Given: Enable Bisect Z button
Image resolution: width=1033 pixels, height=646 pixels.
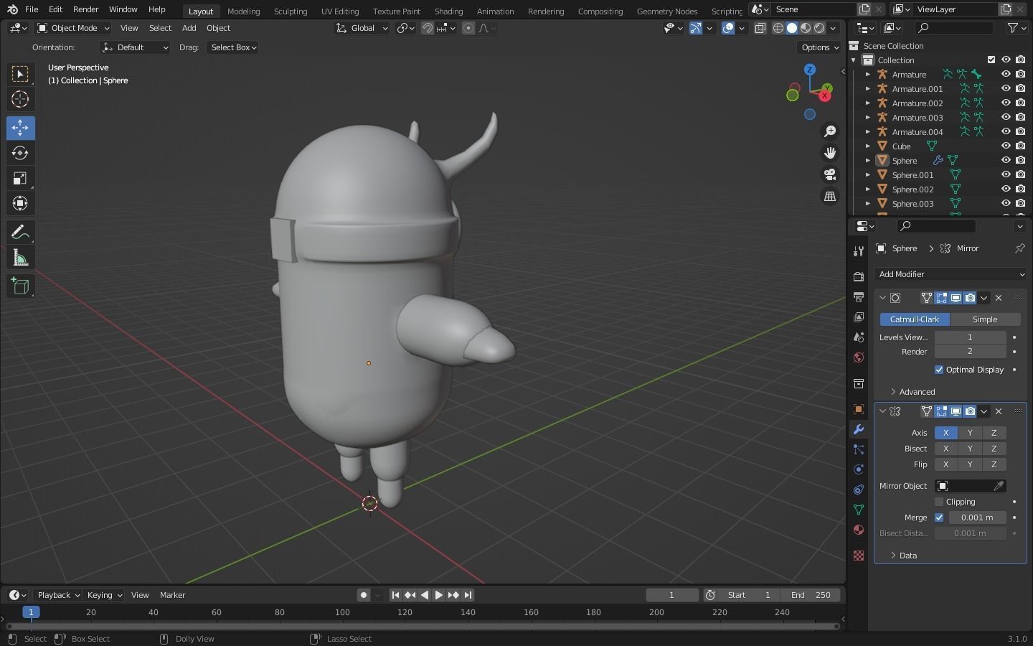Looking at the screenshot, I should coord(994,449).
